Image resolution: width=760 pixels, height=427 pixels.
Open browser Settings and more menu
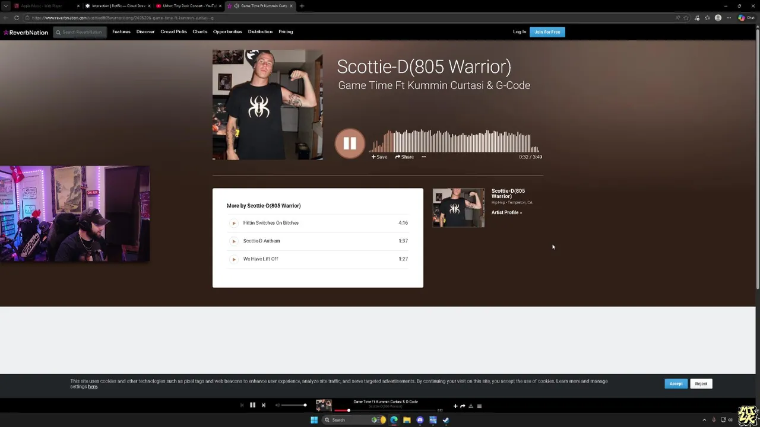pos(729,18)
